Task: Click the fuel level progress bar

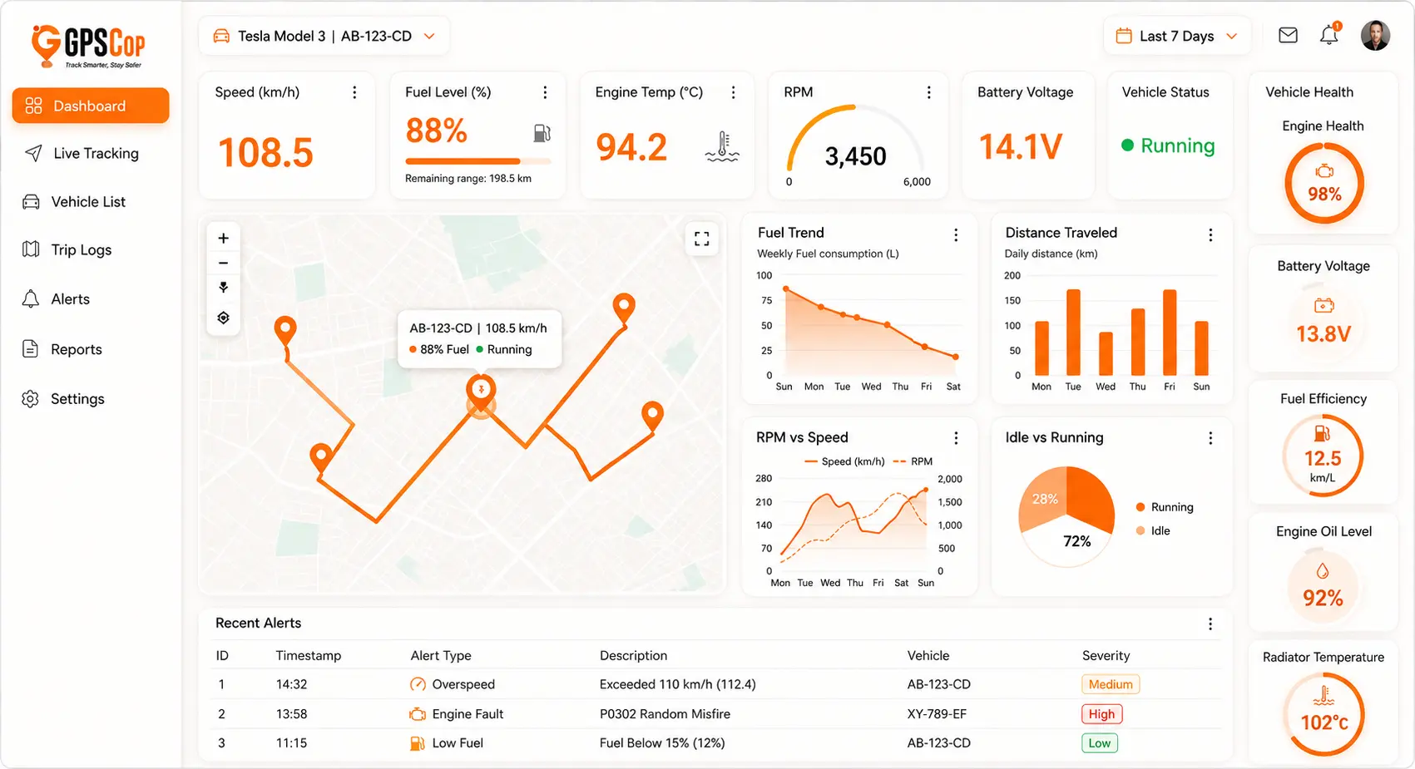Action: pos(478,161)
